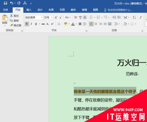Justify text alignment icon
Viewport: 147px width, 122px height.
click(105, 24)
